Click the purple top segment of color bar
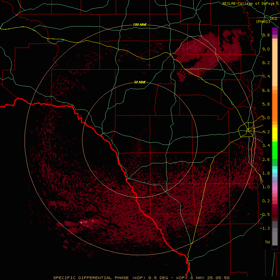This screenshot has height=280, width=280. 275,31
